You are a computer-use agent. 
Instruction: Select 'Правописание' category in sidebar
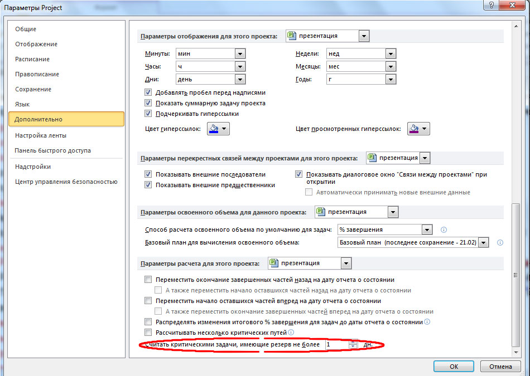pyautogui.click(x=66, y=74)
